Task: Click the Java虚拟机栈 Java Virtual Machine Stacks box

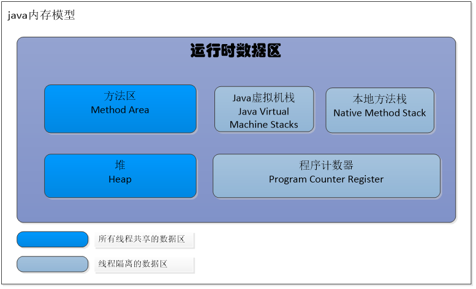Action: click(x=264, y=109)
